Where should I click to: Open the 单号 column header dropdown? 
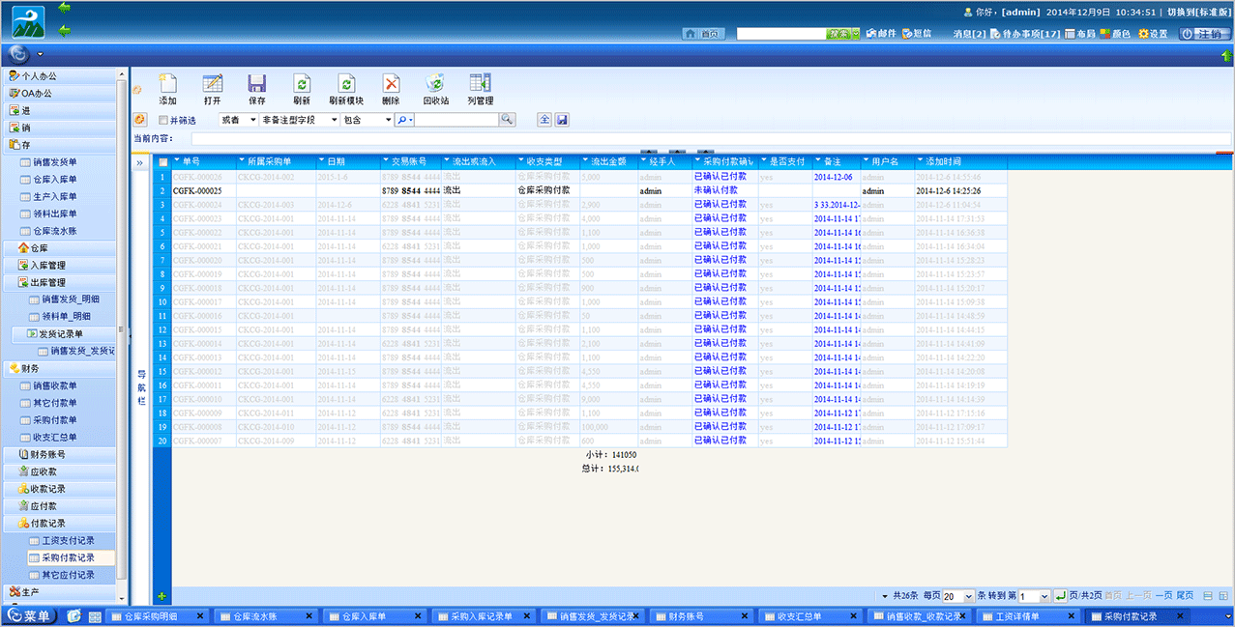[x=175, y=161]
